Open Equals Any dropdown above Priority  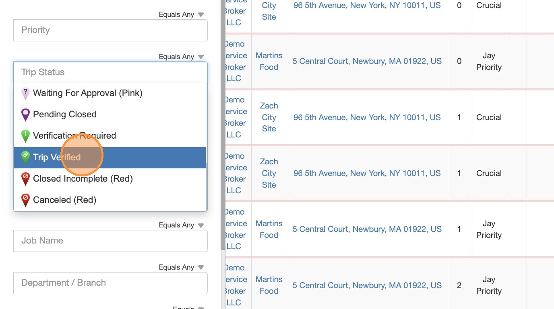click(x=181, y=15)
